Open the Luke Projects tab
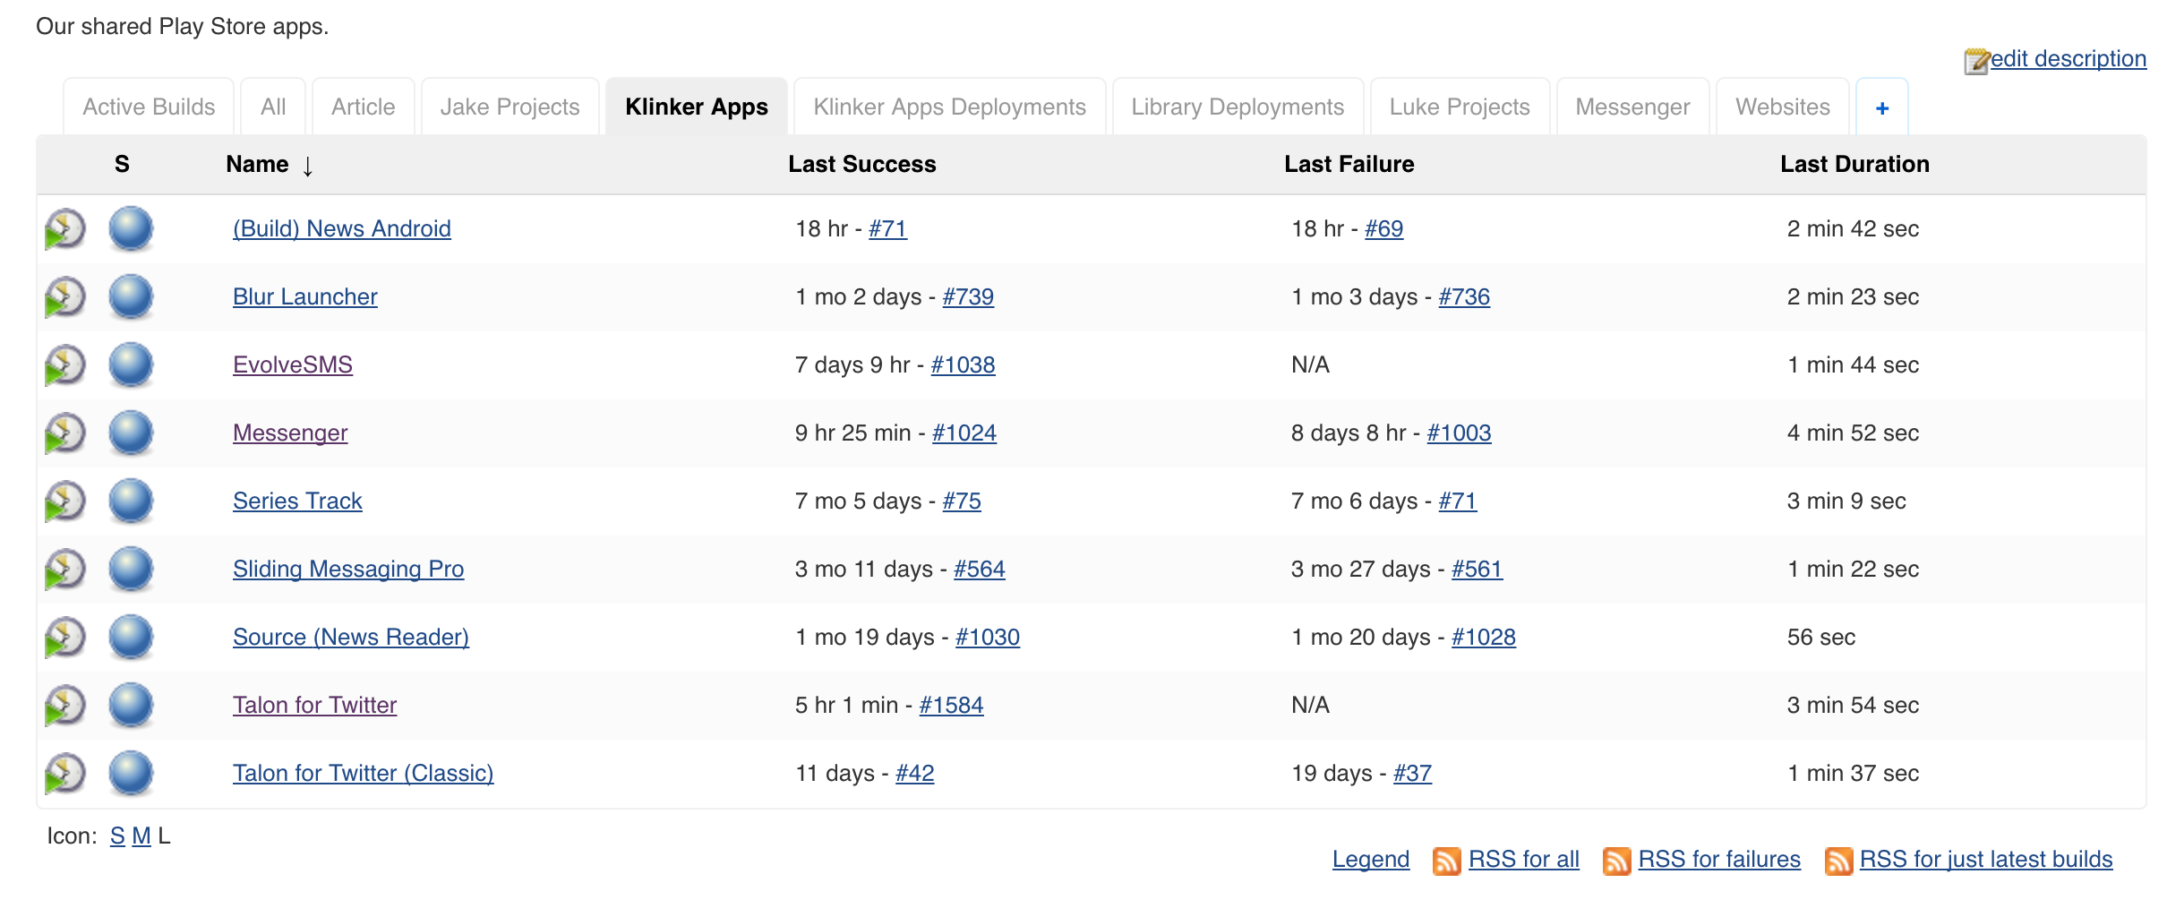This screenshot has width=2167, height=917. point(1460,107)
